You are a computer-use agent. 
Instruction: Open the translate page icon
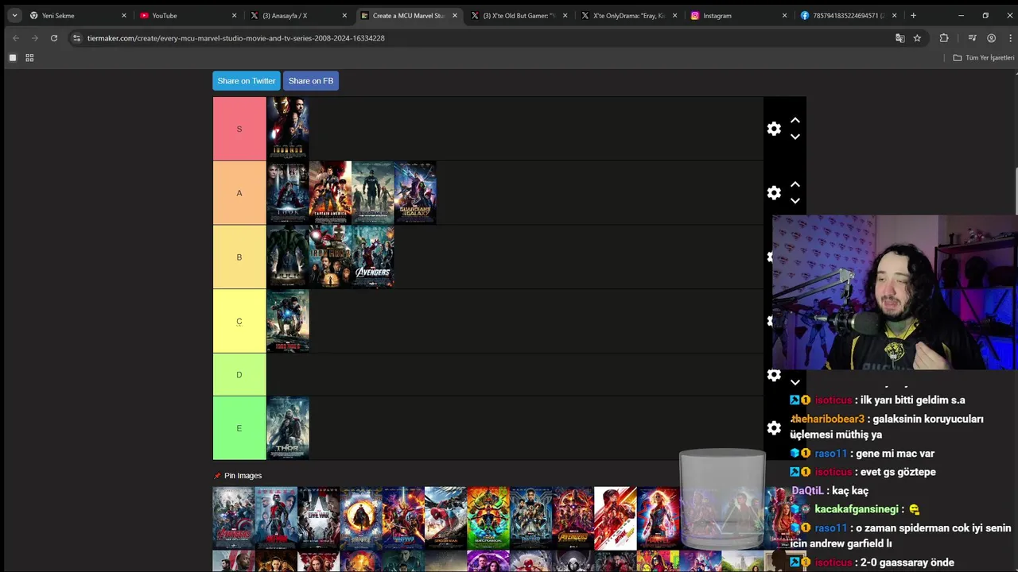pos(899,38)
